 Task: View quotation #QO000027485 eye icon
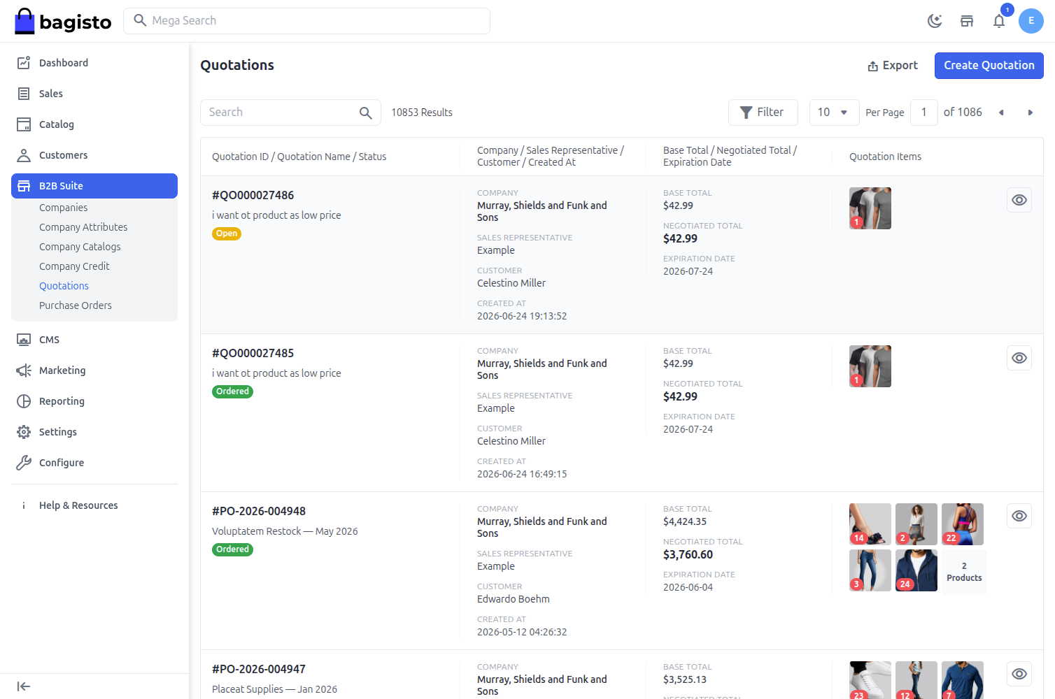pyautogui.click(x=1019, y=358)
